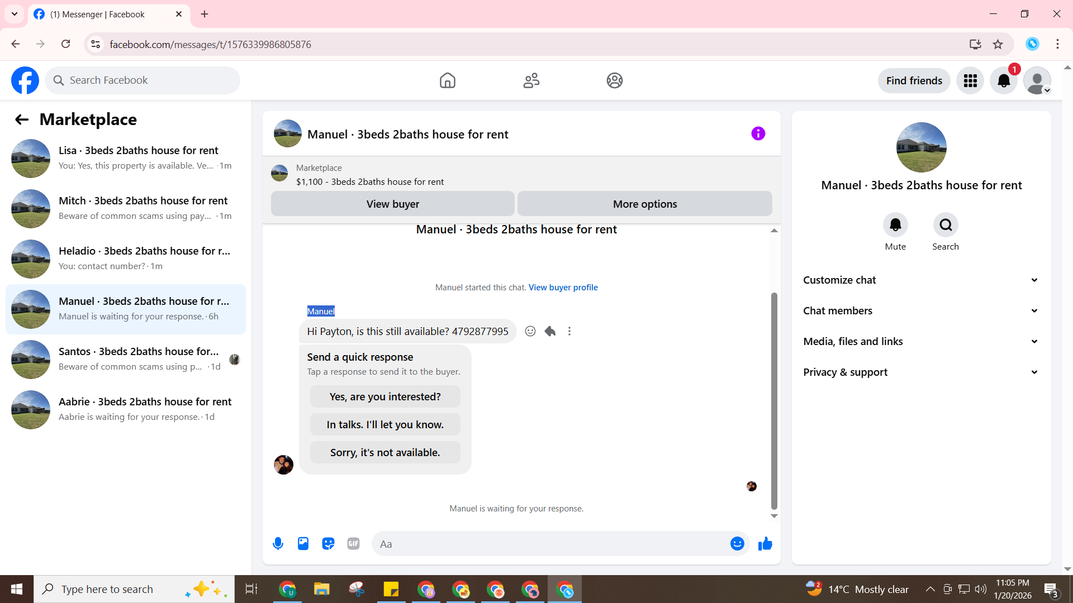Open the emoji picker in composer
The height and width of the screenshot is (603, 1073).
coord(737,543)
